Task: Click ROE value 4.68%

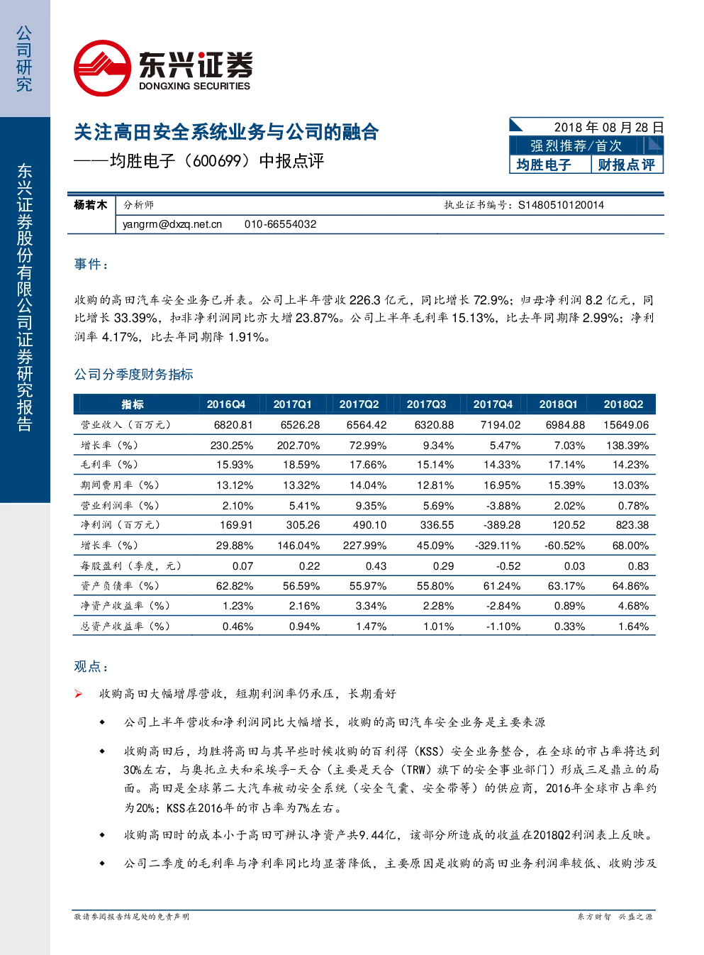Action: click(x=633, y=606)
